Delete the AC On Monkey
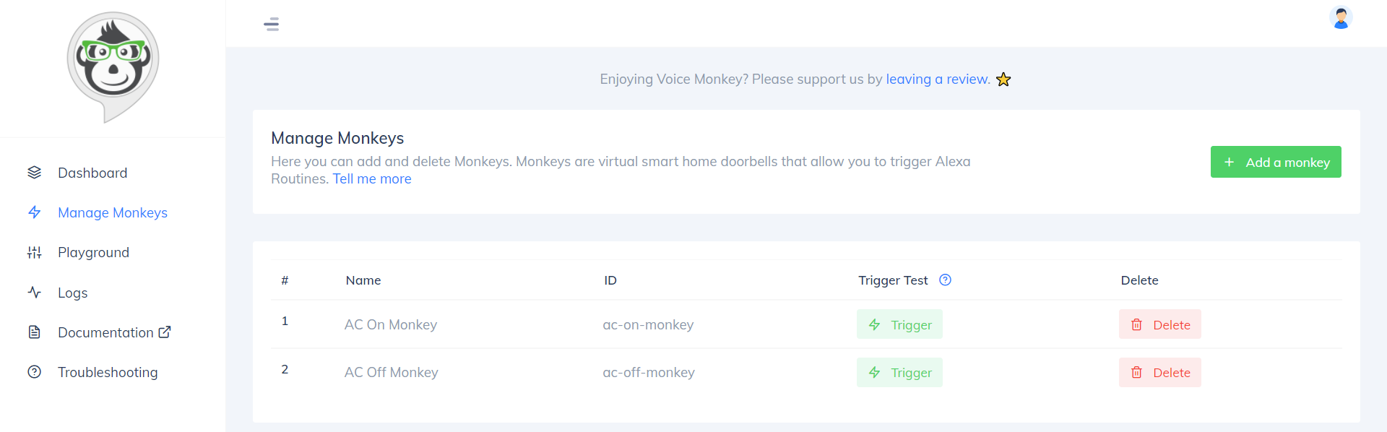Viewport: 1387px width, 432px height. click(1160, 324)
